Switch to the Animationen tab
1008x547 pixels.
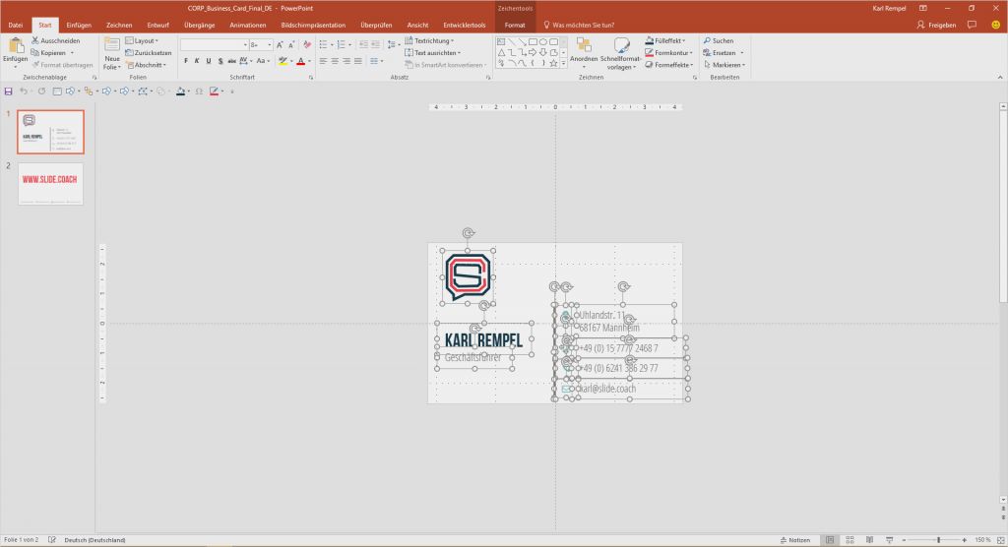point(247,25)
